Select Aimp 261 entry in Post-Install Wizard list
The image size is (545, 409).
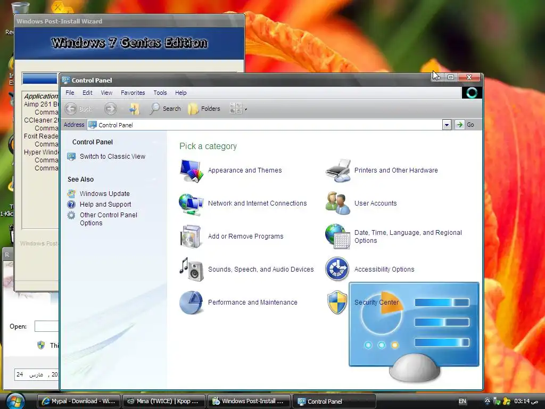point(41,104)
